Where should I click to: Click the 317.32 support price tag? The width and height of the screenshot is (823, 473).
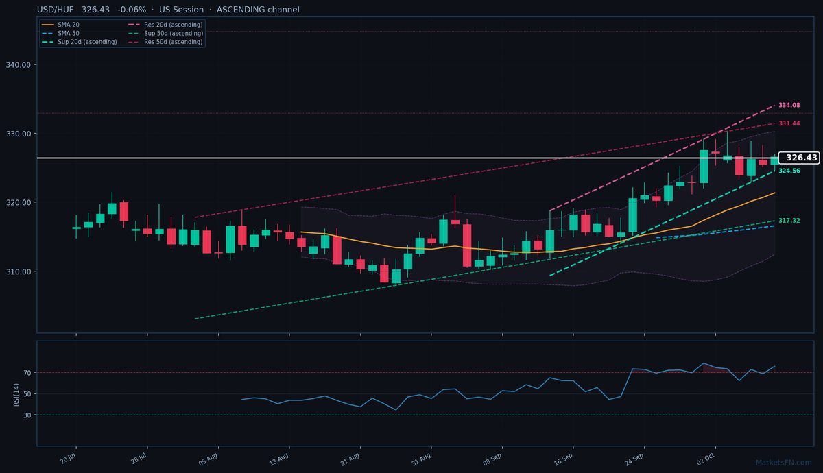[789, 221]
